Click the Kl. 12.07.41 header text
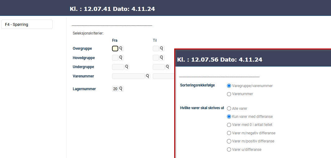331x158 pixels. (112, 9)
